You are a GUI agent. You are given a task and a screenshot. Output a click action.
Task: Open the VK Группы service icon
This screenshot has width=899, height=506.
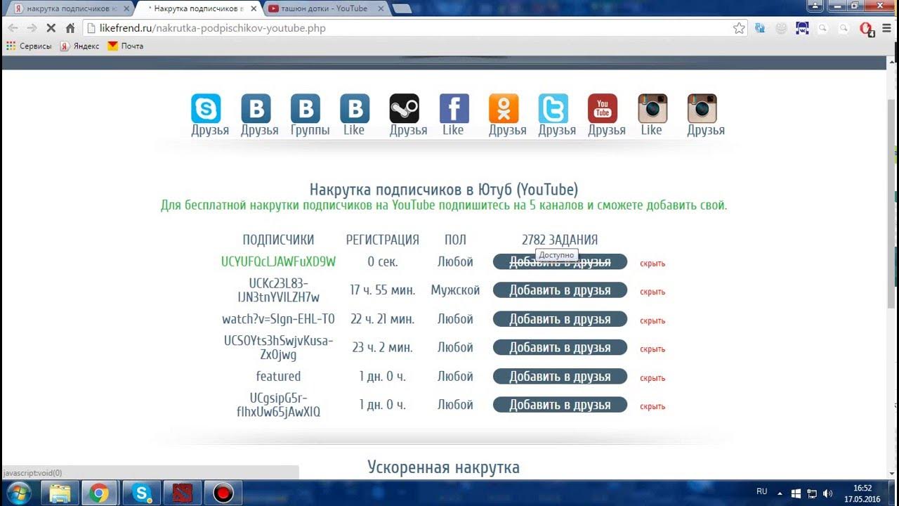(x=306, y=109)
